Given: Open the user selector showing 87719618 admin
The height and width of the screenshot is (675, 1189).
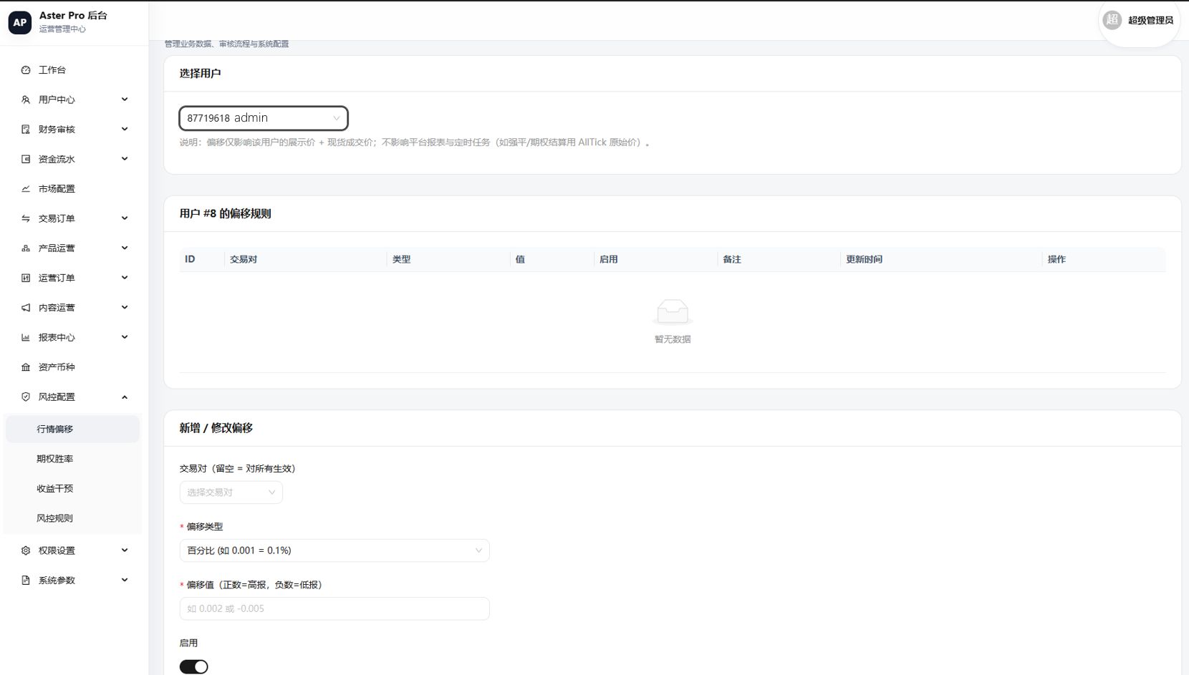Looking at the screenshot, I should 264,118.
